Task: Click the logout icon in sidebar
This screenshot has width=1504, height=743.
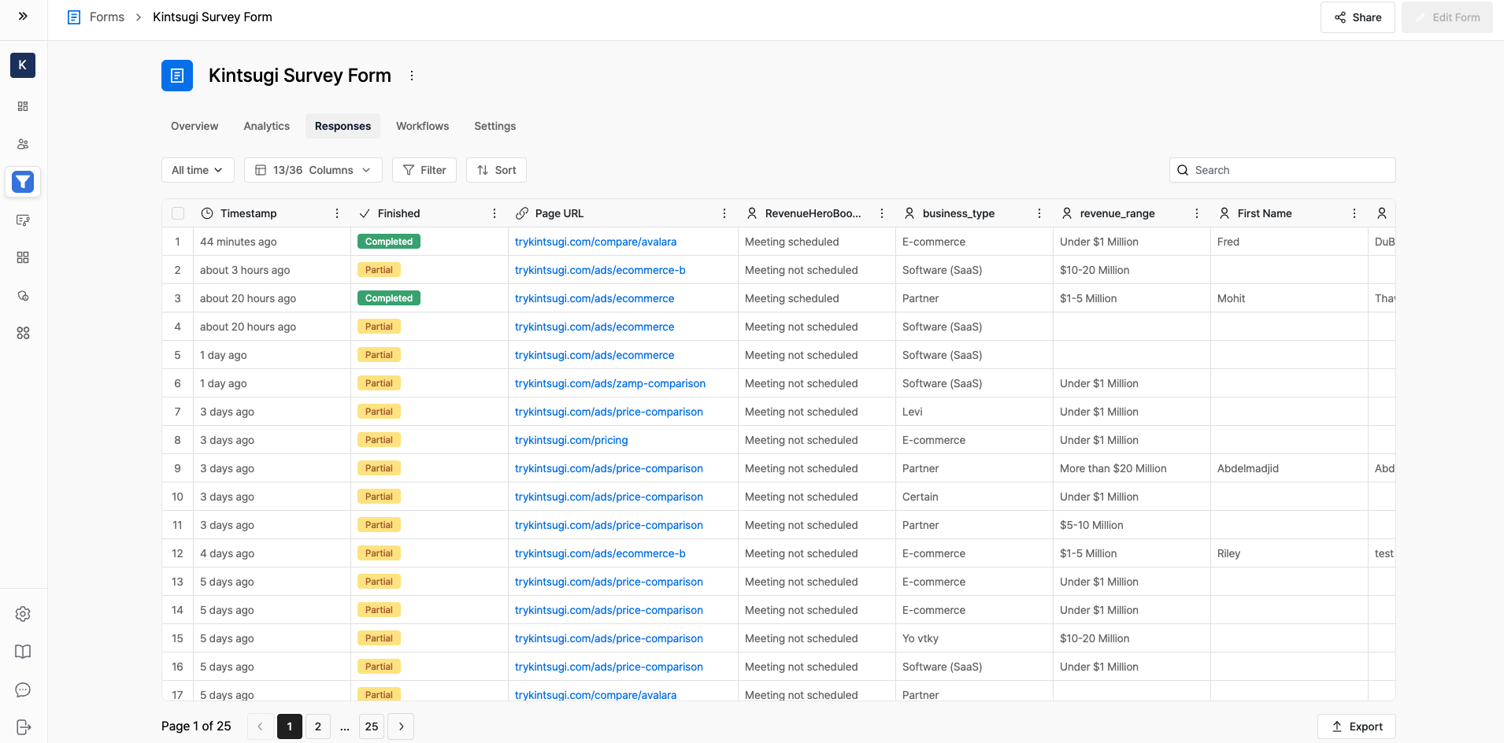Action: pos(23,727)
